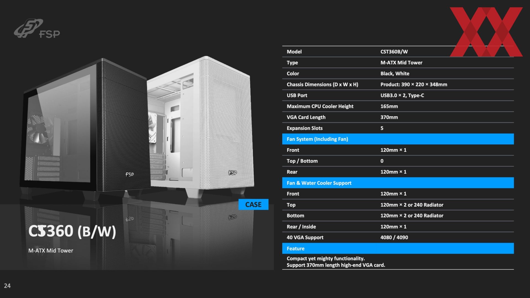This screenshot has height=298, width=530.
Task: Click the Fan System (Including Fan) header
Action: pyautogui.click(x=398, y=139)
